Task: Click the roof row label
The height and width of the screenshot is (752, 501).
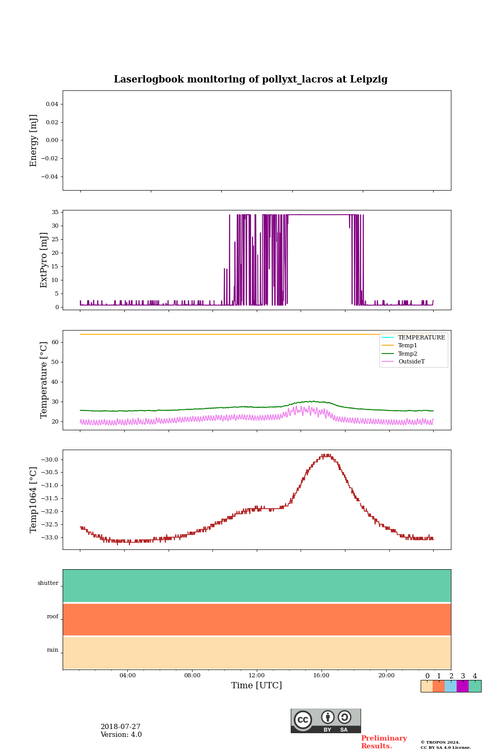Action: tap(53, 617)
